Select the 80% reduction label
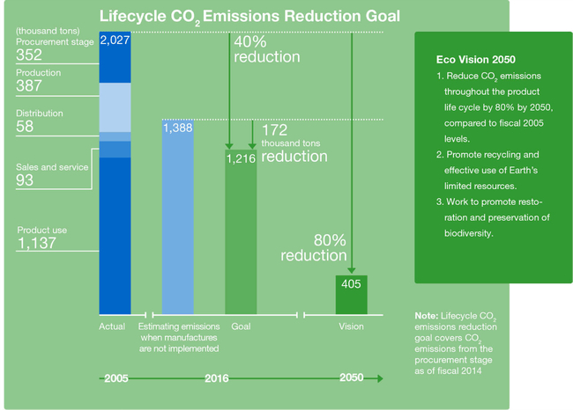 point(314,248)
